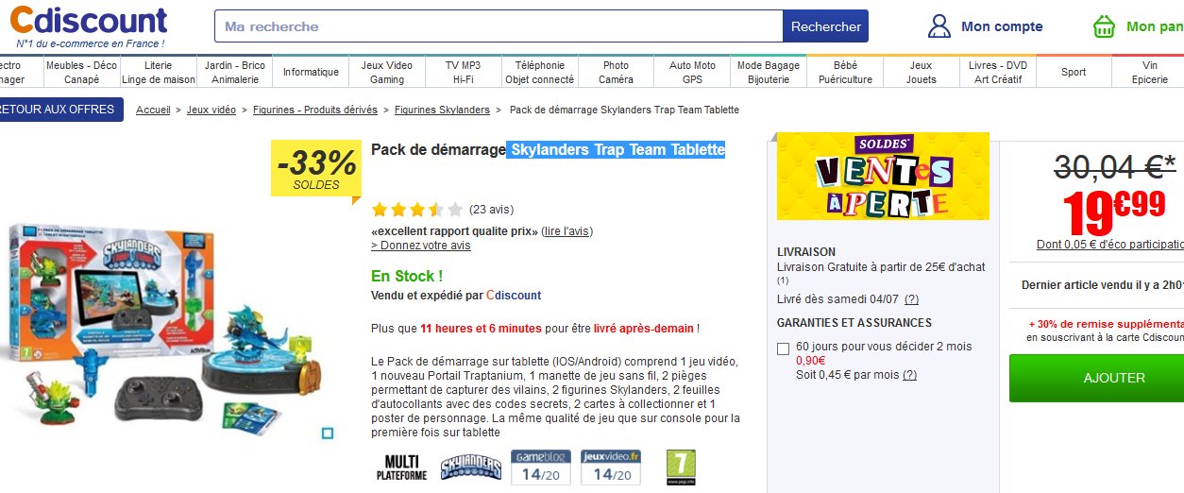Click the Multi Plateforme badge
The image size is (1184, 493).
click(401, 467)
